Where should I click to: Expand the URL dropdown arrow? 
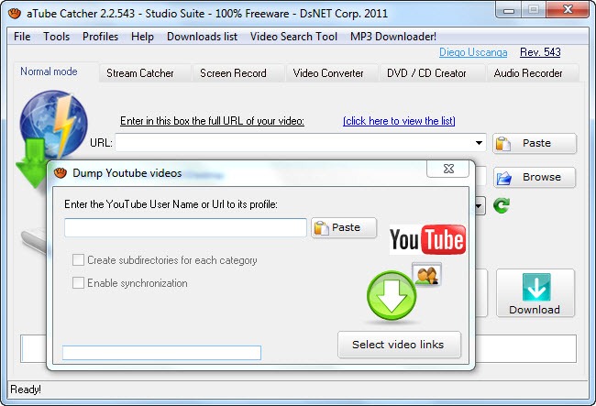(479, 143)
